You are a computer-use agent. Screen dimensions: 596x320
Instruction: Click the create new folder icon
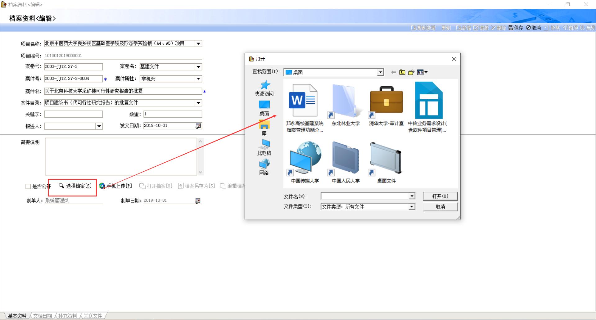[x=411, y=72]
